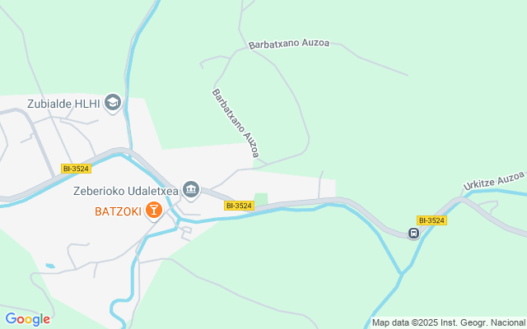Select the diagonal Barbatxano Auzoa street label

[x=236, y=123]
